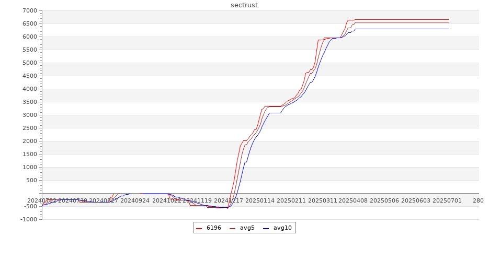Click the 20250506 x-axis date label
This screenshot has width=489, height=261.
tap(385, 200)
